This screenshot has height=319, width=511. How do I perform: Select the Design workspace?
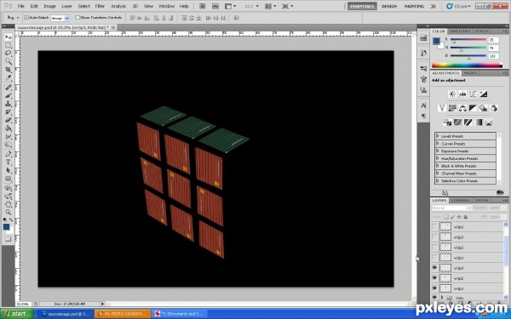[x=389, y=6]
